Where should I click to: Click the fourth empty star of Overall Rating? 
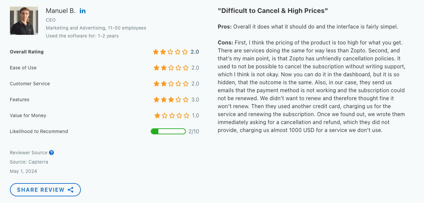[x=178, y=52]
